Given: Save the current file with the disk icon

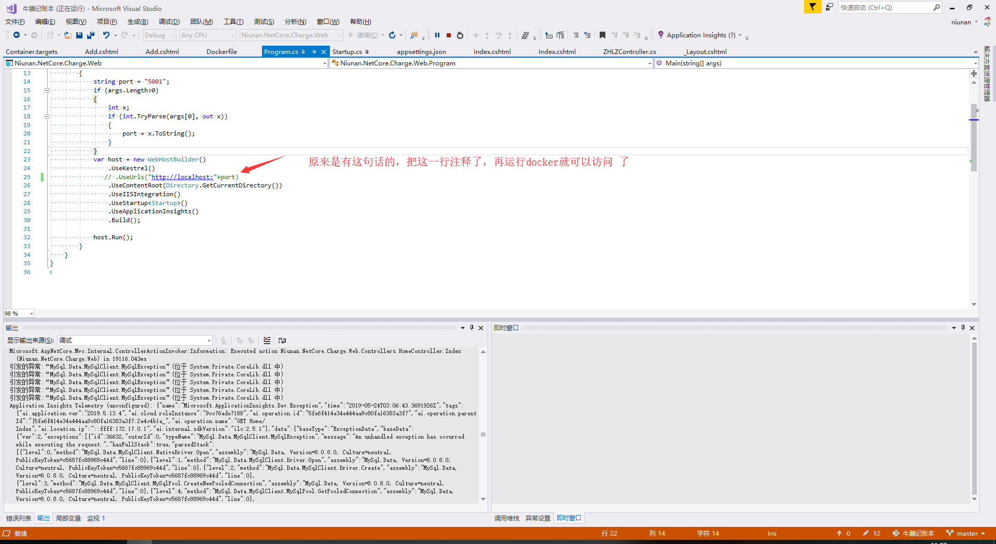Looking at the screenshot, I should coord(79,35).
